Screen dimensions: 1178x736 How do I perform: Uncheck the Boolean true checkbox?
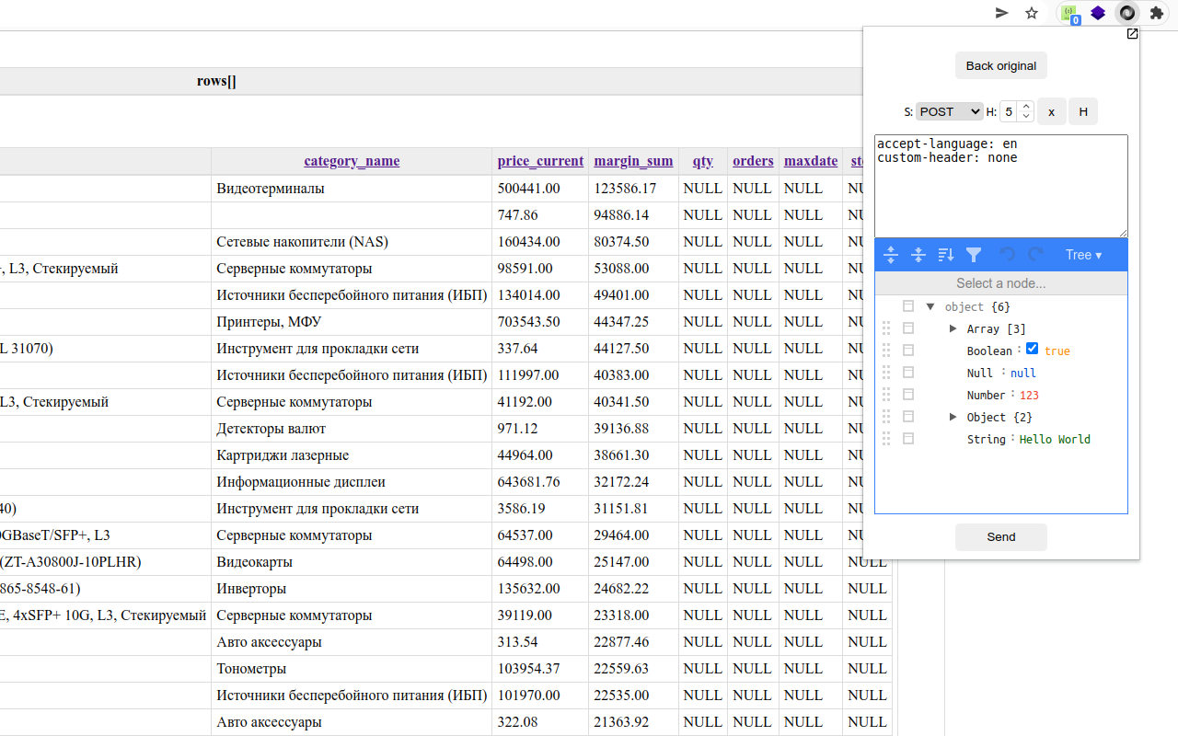tap(1032, 349)
